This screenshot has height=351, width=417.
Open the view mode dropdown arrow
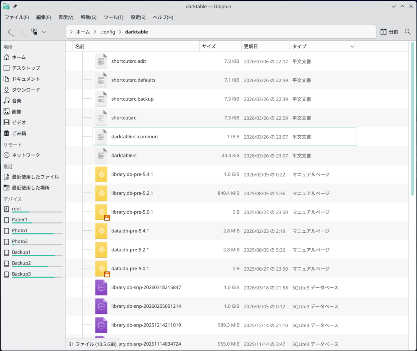click(x=44, y=32)
